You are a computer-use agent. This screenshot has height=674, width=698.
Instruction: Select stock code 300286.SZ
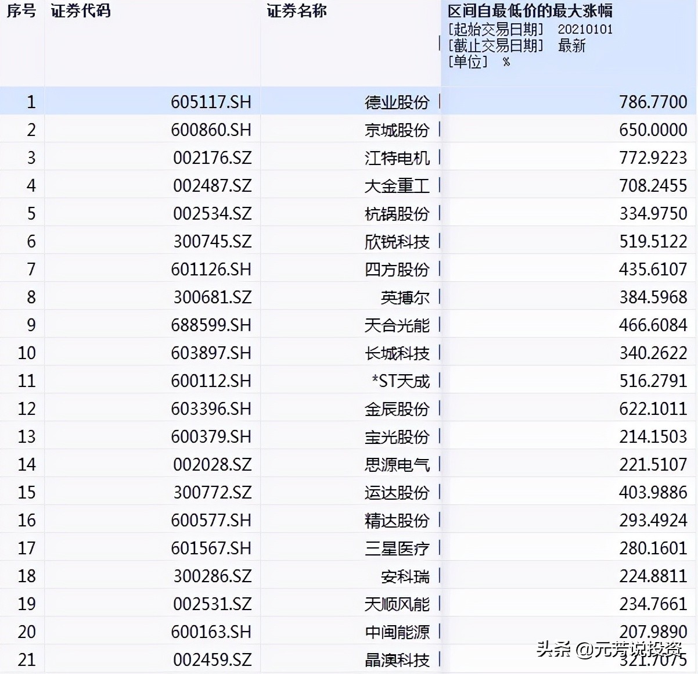(x=212, y=576)
